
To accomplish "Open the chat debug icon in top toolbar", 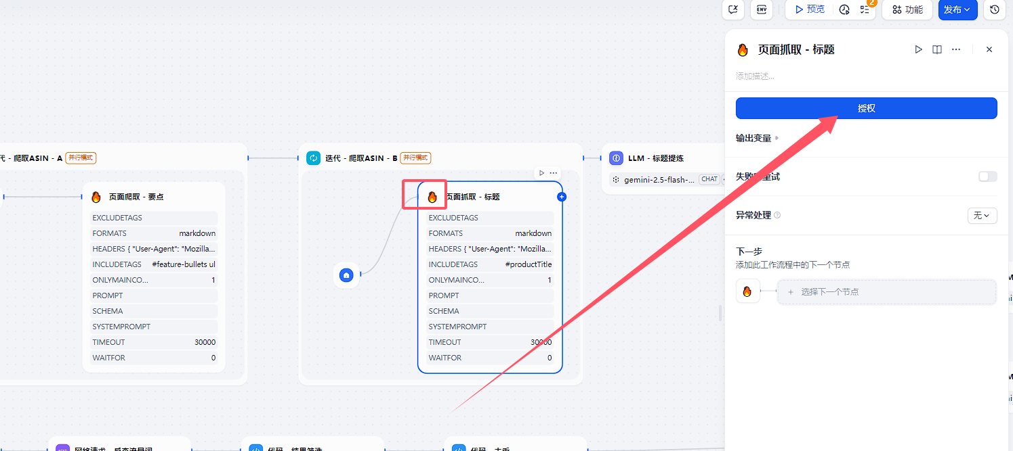I will (733, 9).
